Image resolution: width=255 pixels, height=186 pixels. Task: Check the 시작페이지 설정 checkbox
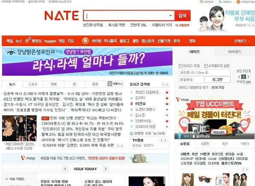point(206,66)
